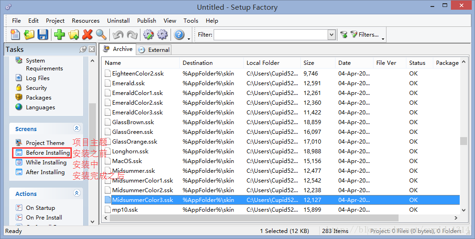
Task: Sort by the Date column header
Action: pyautogui.click(x=354, y=63)
